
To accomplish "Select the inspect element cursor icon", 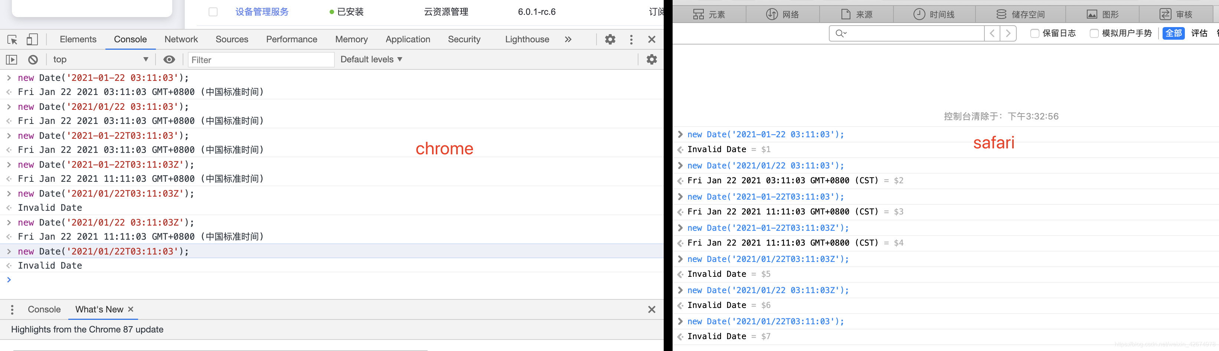I will [12, 39].
